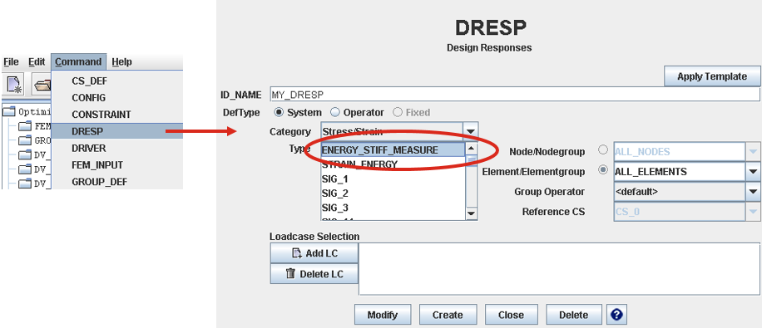This screenshot has height=328, width=762.
Task: Open the Reference CS dropdown
Action: pyautogui.click(x=753, y=212)
